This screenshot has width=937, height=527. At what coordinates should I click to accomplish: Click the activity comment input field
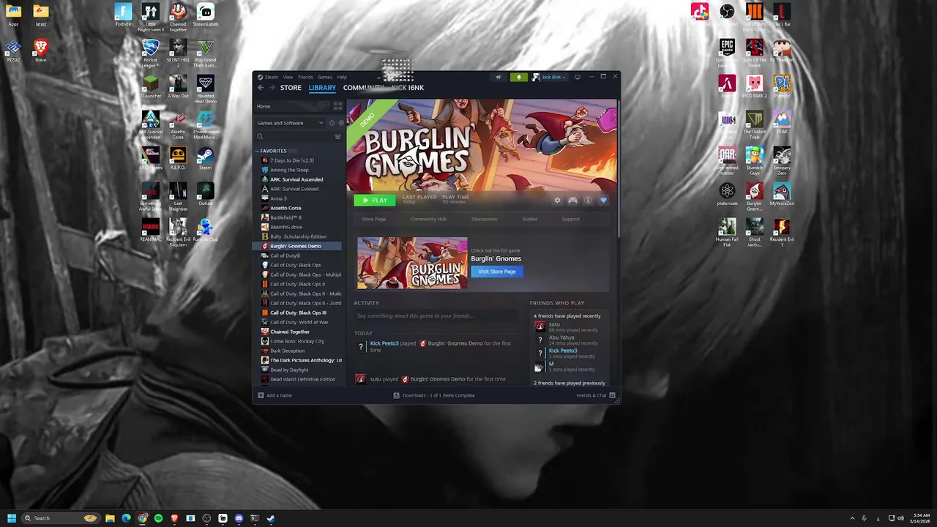(438, 315)
